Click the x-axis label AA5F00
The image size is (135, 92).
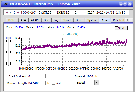tap(118, 68)
